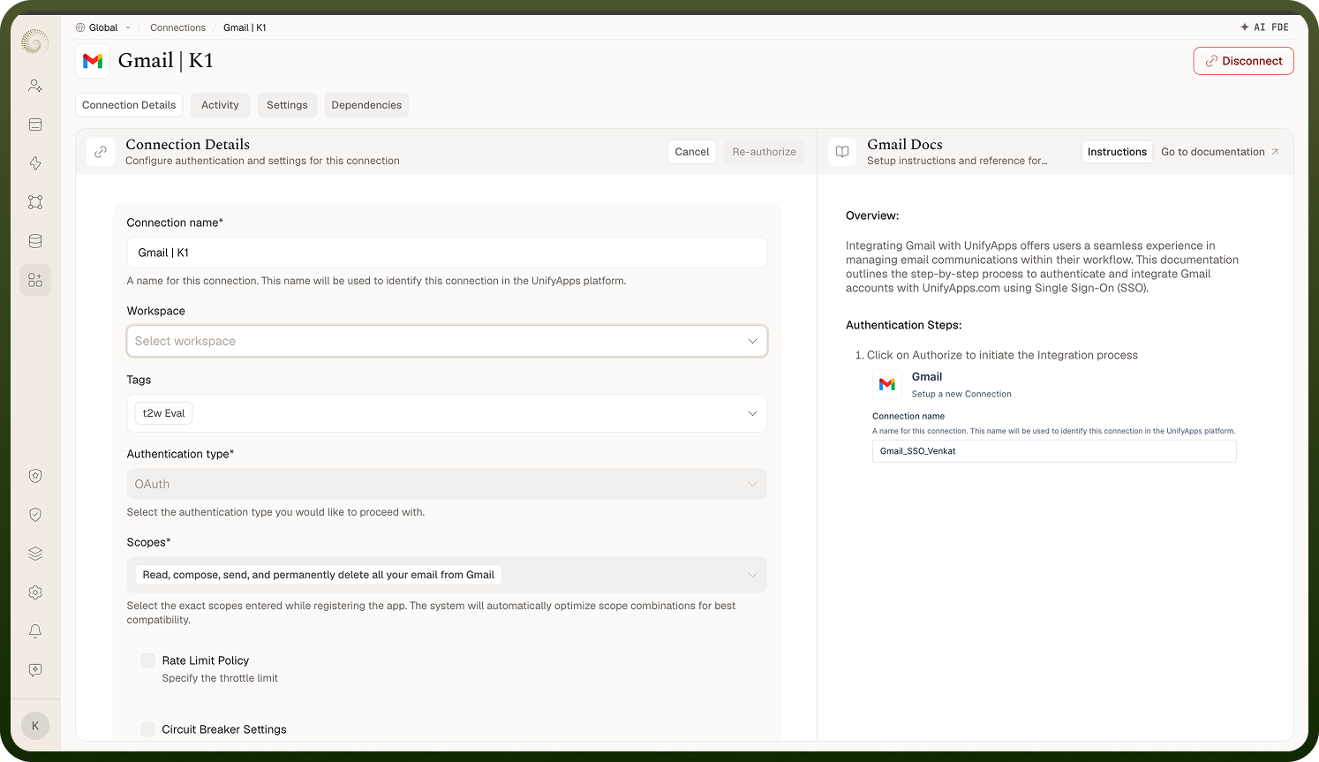Click the open book icon beside Gmail Docs
The image size is (1319, 762).
[x=842, y=152]
